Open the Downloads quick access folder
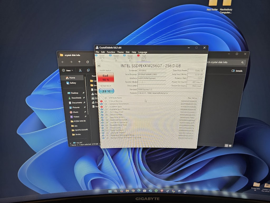The image size is (270, 203). 76,98
